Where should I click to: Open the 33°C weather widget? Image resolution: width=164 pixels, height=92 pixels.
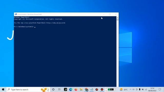[124, 89]
